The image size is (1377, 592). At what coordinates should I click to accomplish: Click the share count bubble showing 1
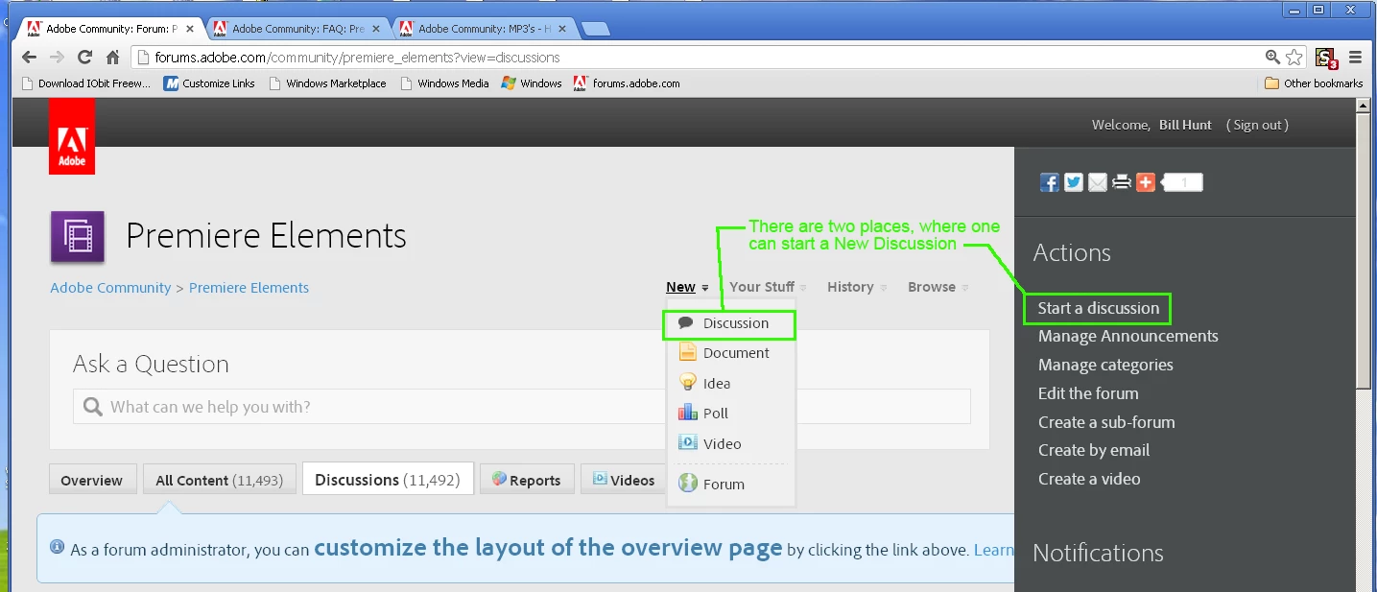(1182, 182)
